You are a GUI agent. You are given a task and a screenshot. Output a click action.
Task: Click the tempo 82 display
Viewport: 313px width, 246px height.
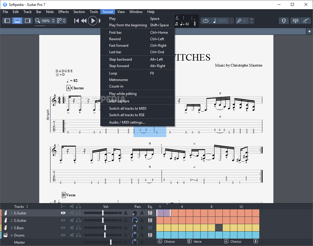pos(185,24)
